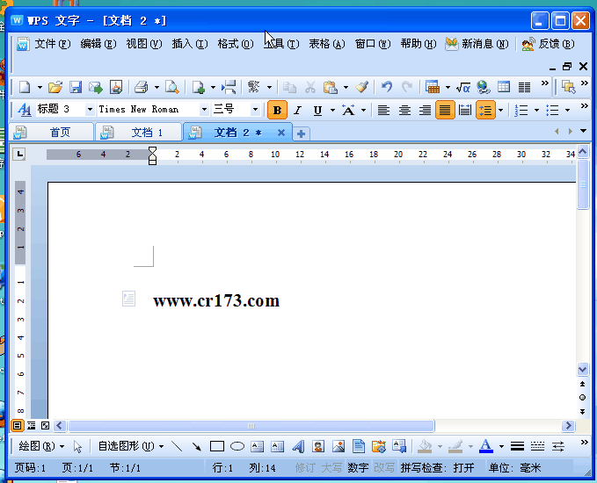Expand the underline style dropdown arrow
Image resolution: width=597 pixels, height=483 pixels.
coord(332,111)
